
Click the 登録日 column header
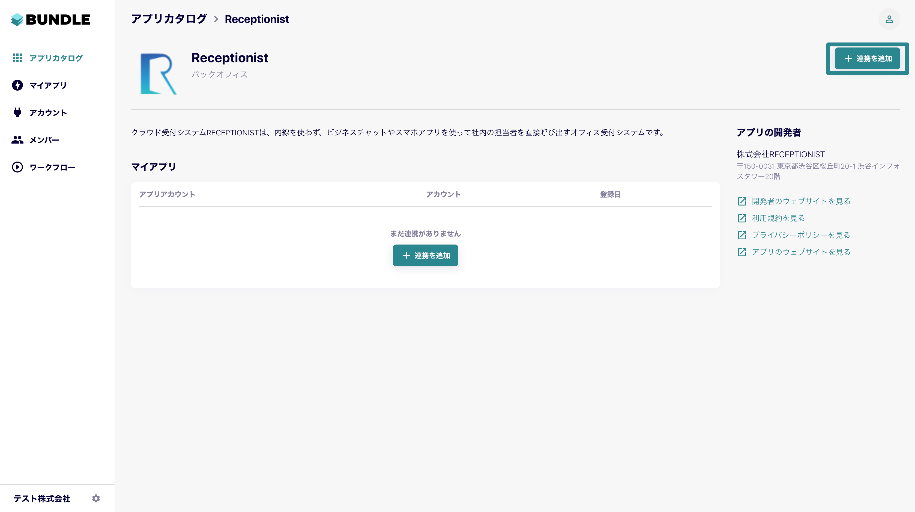[x=610, y=194]
